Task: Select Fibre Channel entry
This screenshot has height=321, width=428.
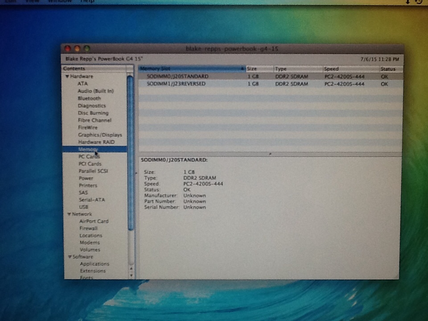Action: point(95,120)
